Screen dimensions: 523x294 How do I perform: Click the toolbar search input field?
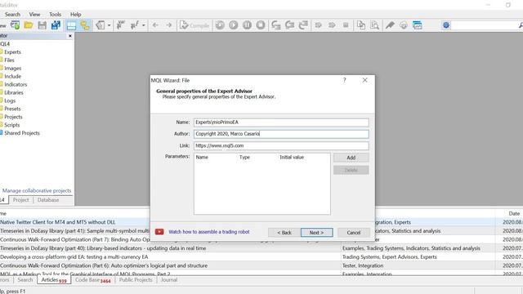click(x=484, y=25)
